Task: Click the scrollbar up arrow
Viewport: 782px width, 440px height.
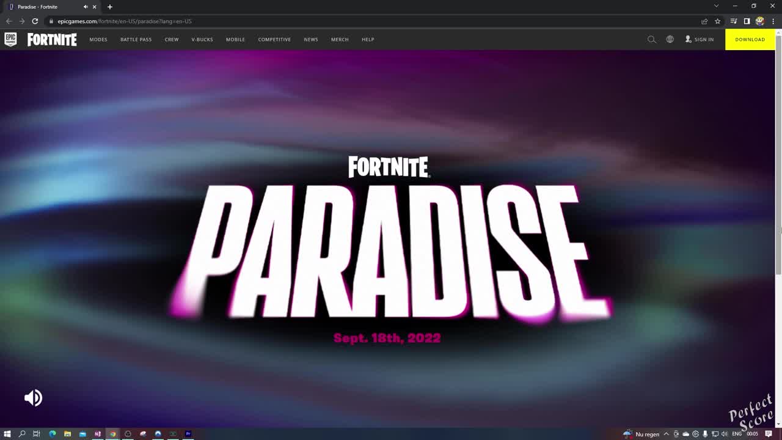Action: pos(778,32)
